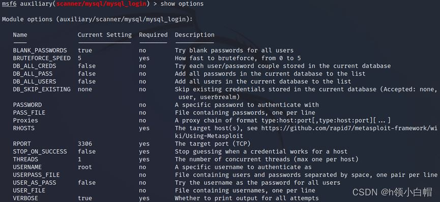Screen dimensions: 440x202
Task: Click the BRUTEFORCE_SPEED value 5
Action: coord(80,58)
